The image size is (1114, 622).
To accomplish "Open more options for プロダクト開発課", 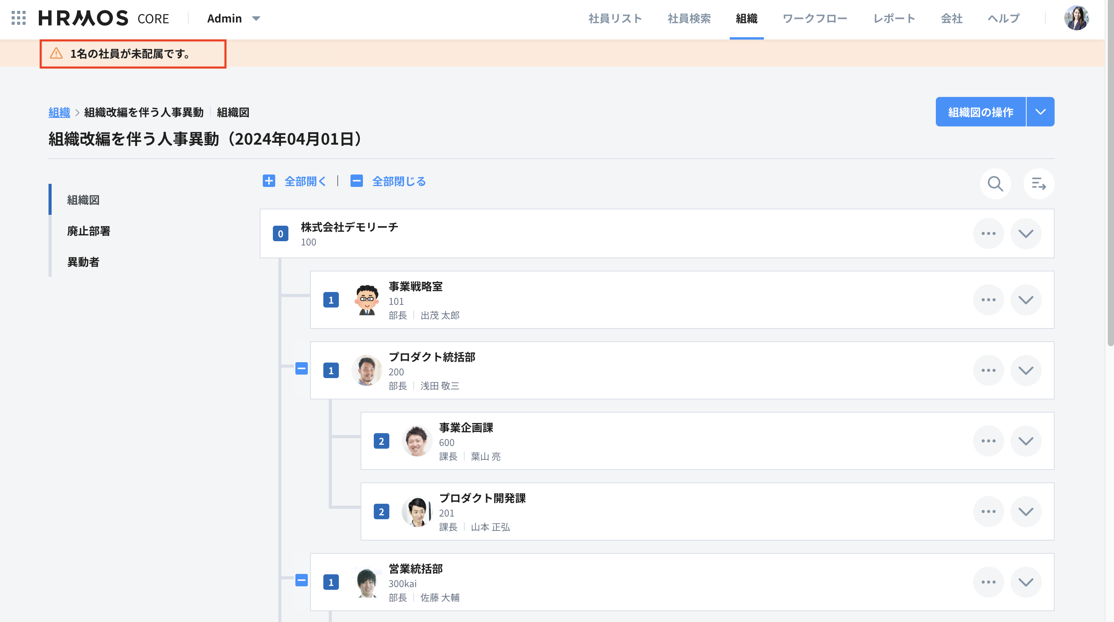I will pyautogui.click(x=988, y=511).
